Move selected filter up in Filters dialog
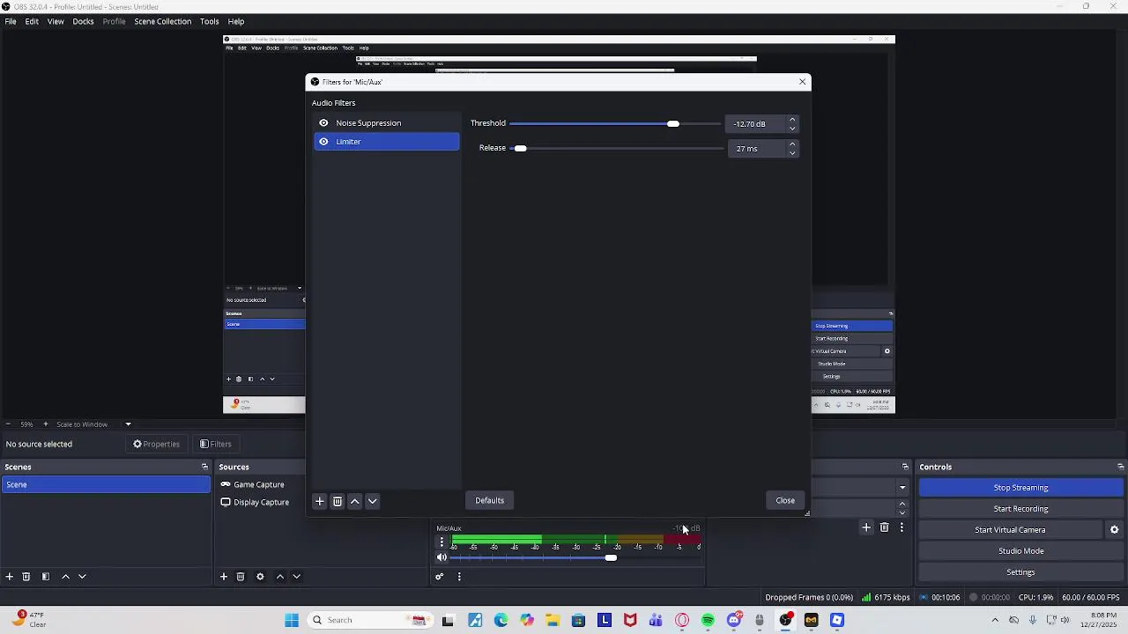The height and width of the screenshot is (634, 1128). click(x=355, y=501)
